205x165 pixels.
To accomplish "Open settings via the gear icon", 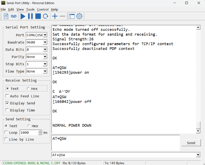I will point(79,16).
